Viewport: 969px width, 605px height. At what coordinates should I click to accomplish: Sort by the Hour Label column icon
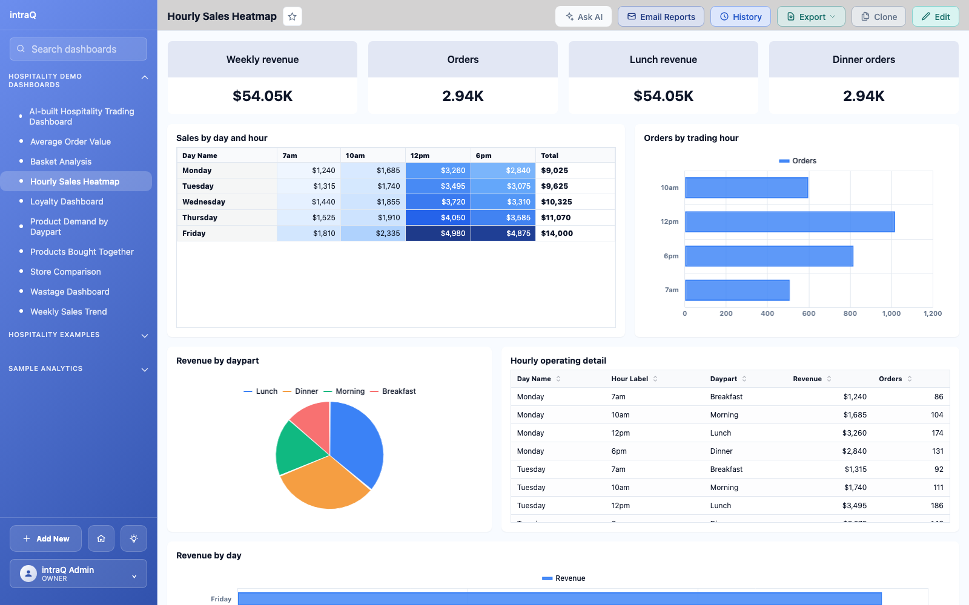pyautogui.click(x=655, y=379)
